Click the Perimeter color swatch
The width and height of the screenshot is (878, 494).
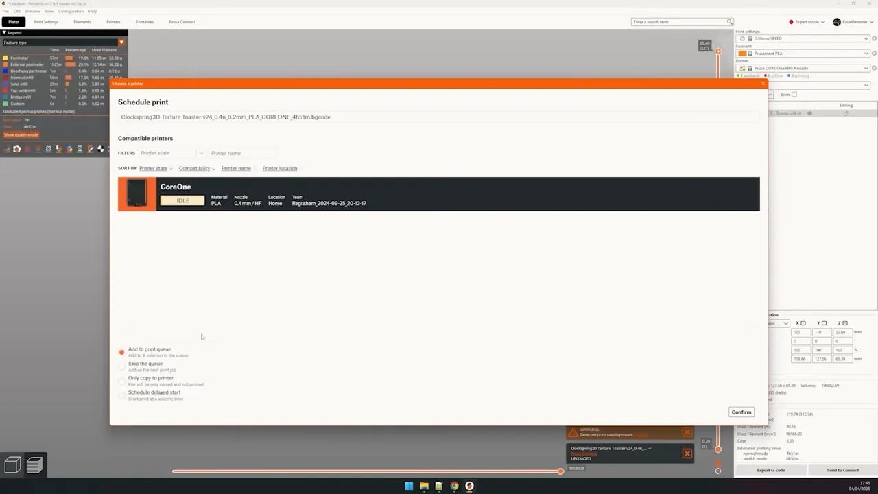tap(5, 58)
